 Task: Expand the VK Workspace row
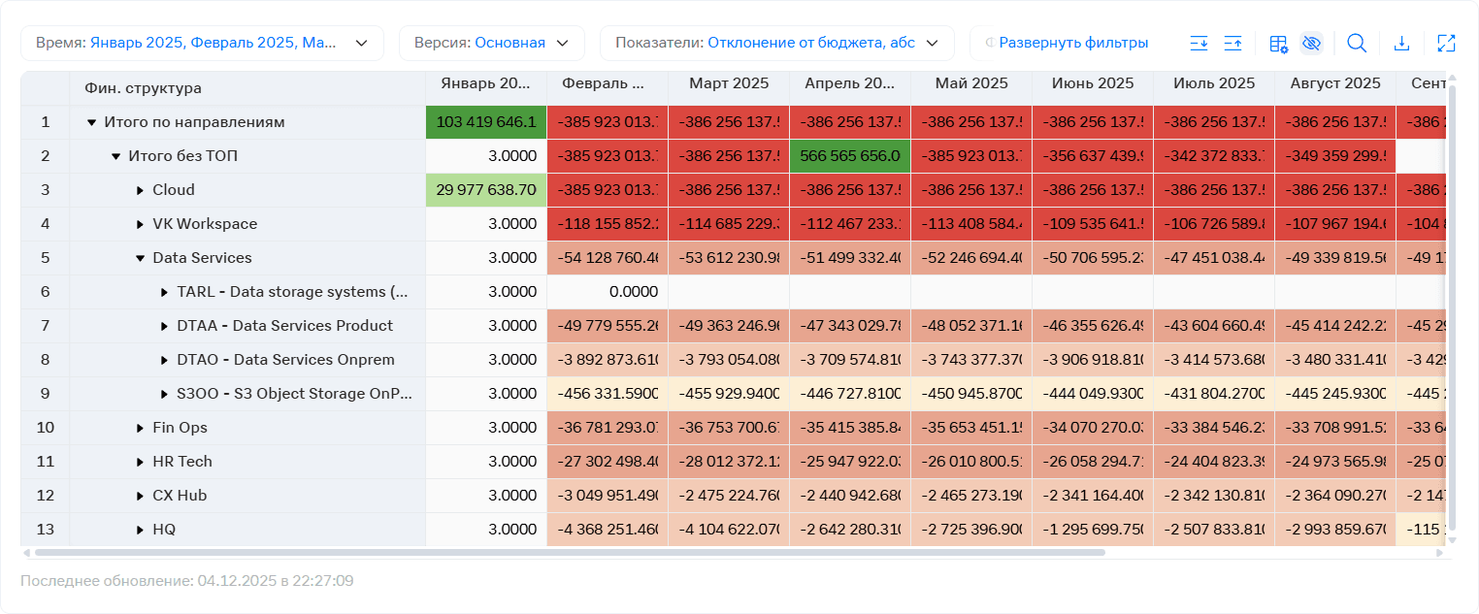point(140,224)
